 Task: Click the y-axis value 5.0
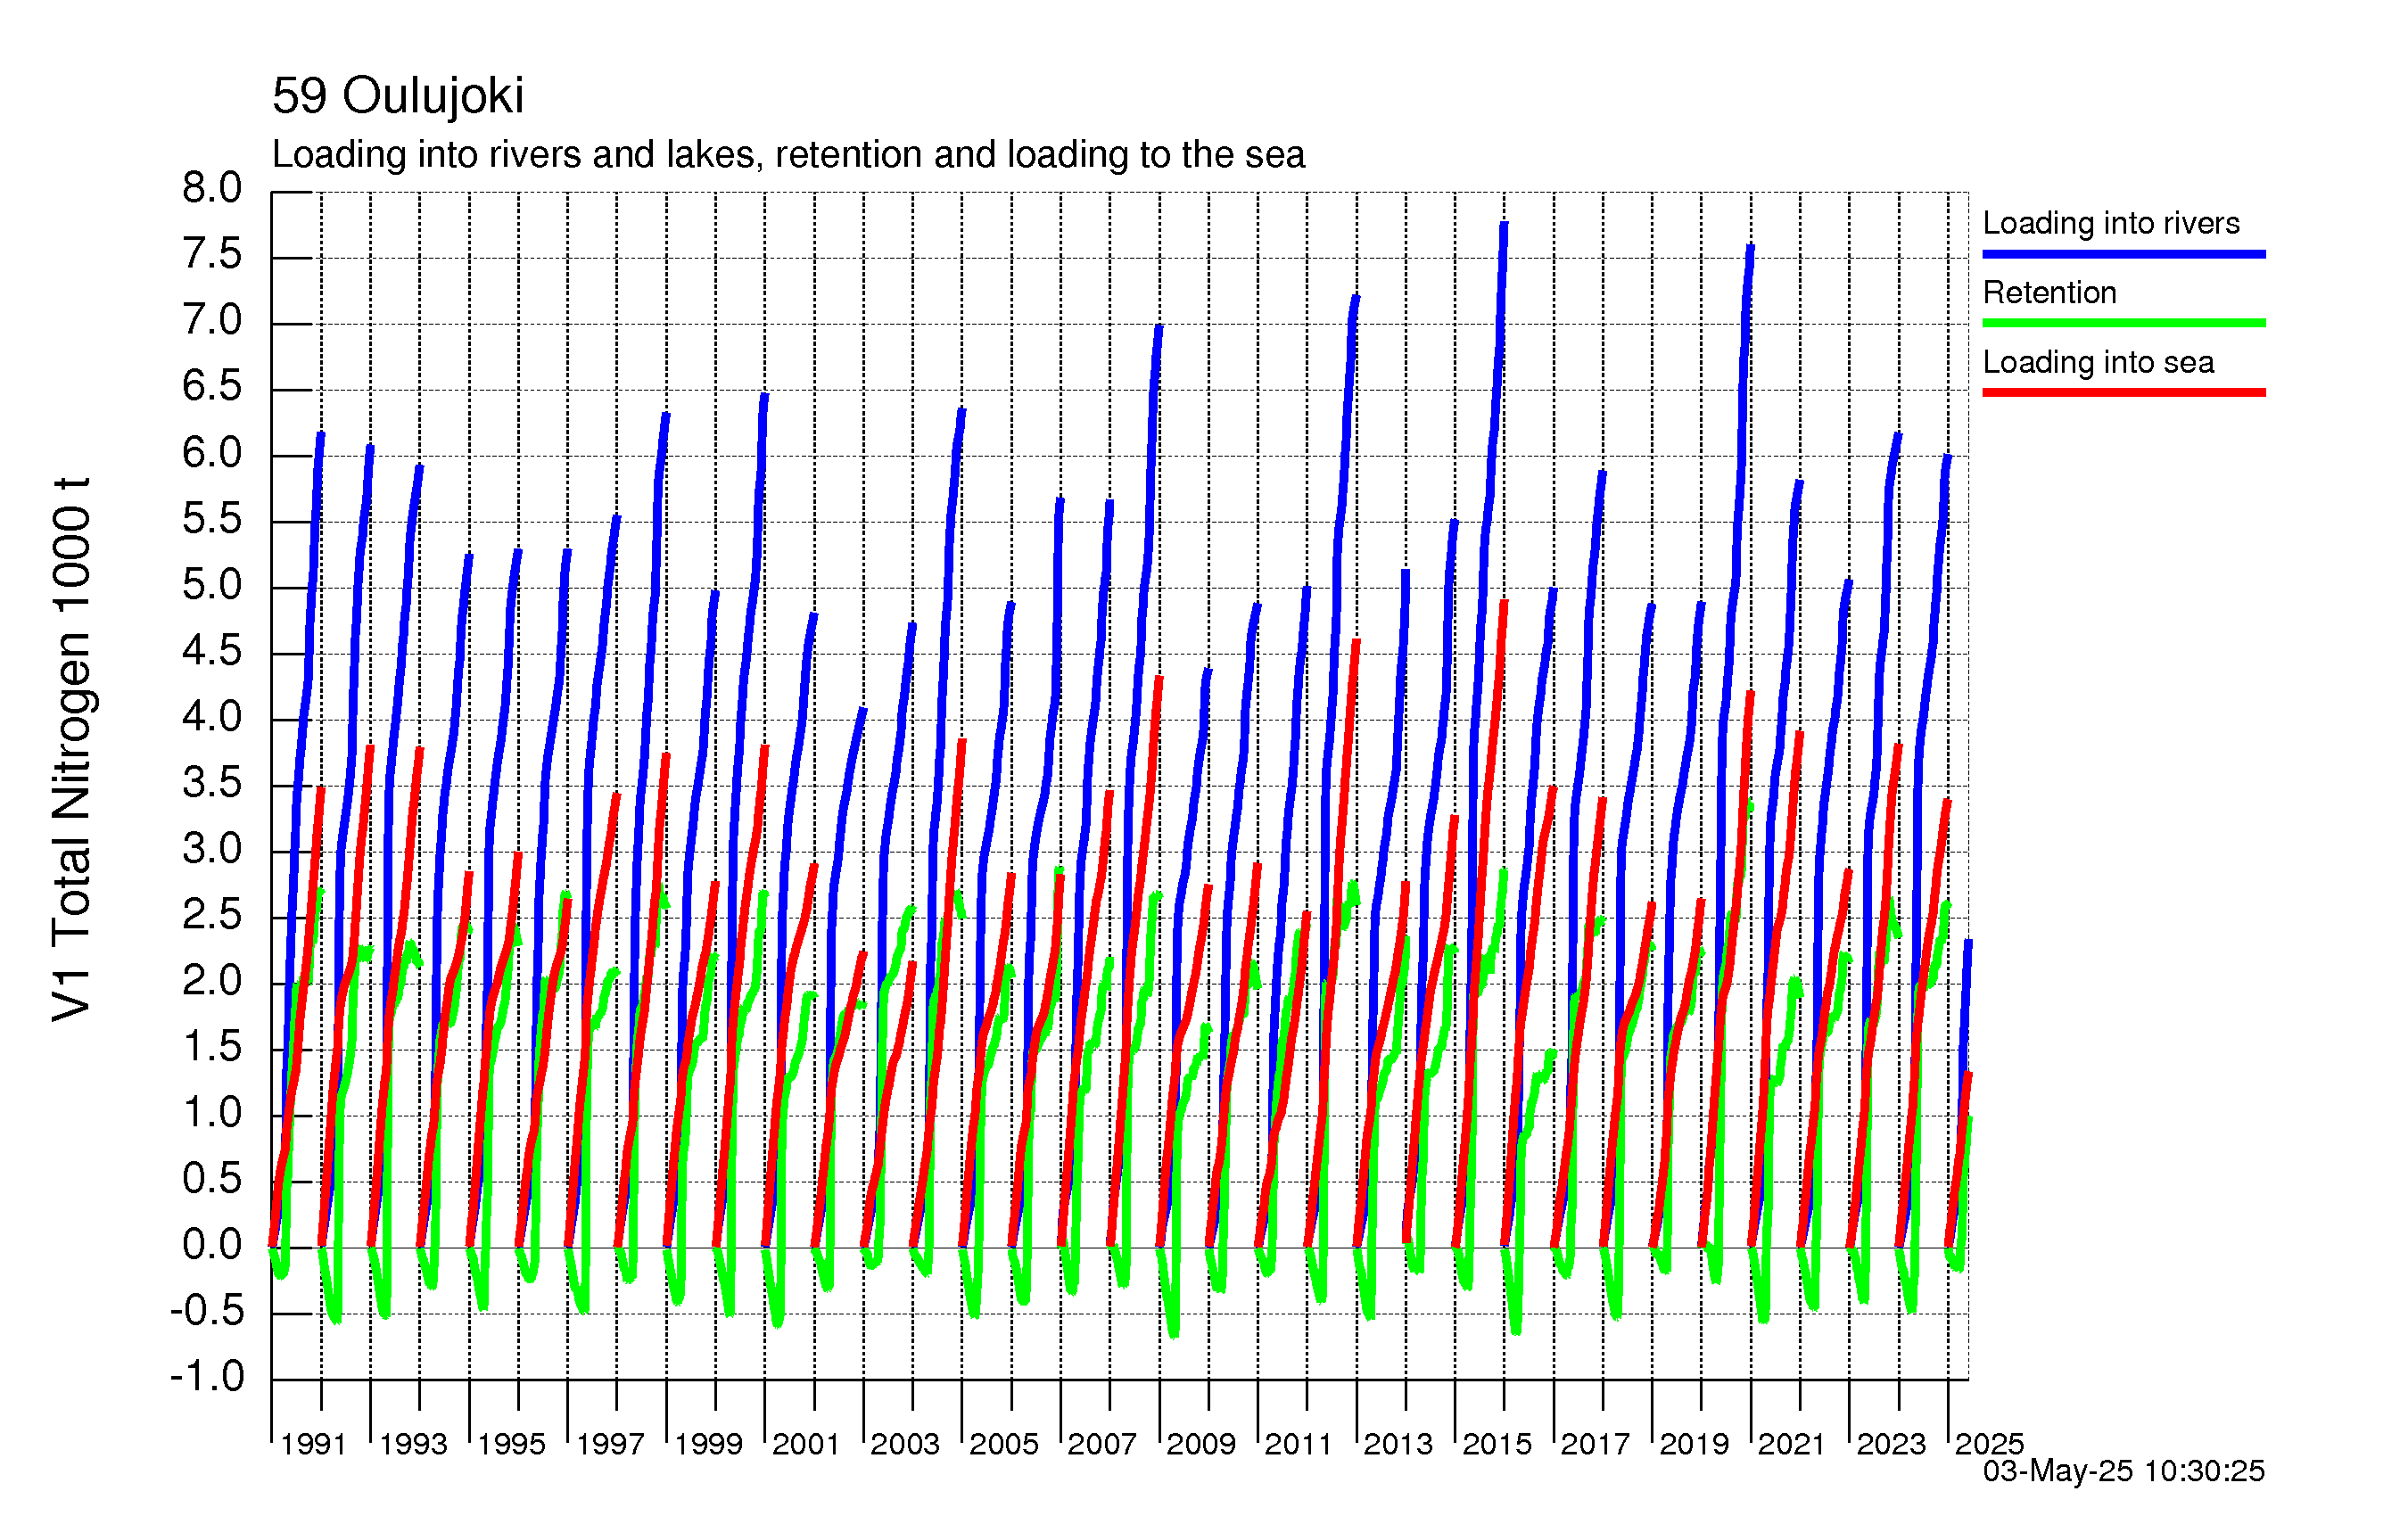[x=212, y=585]
